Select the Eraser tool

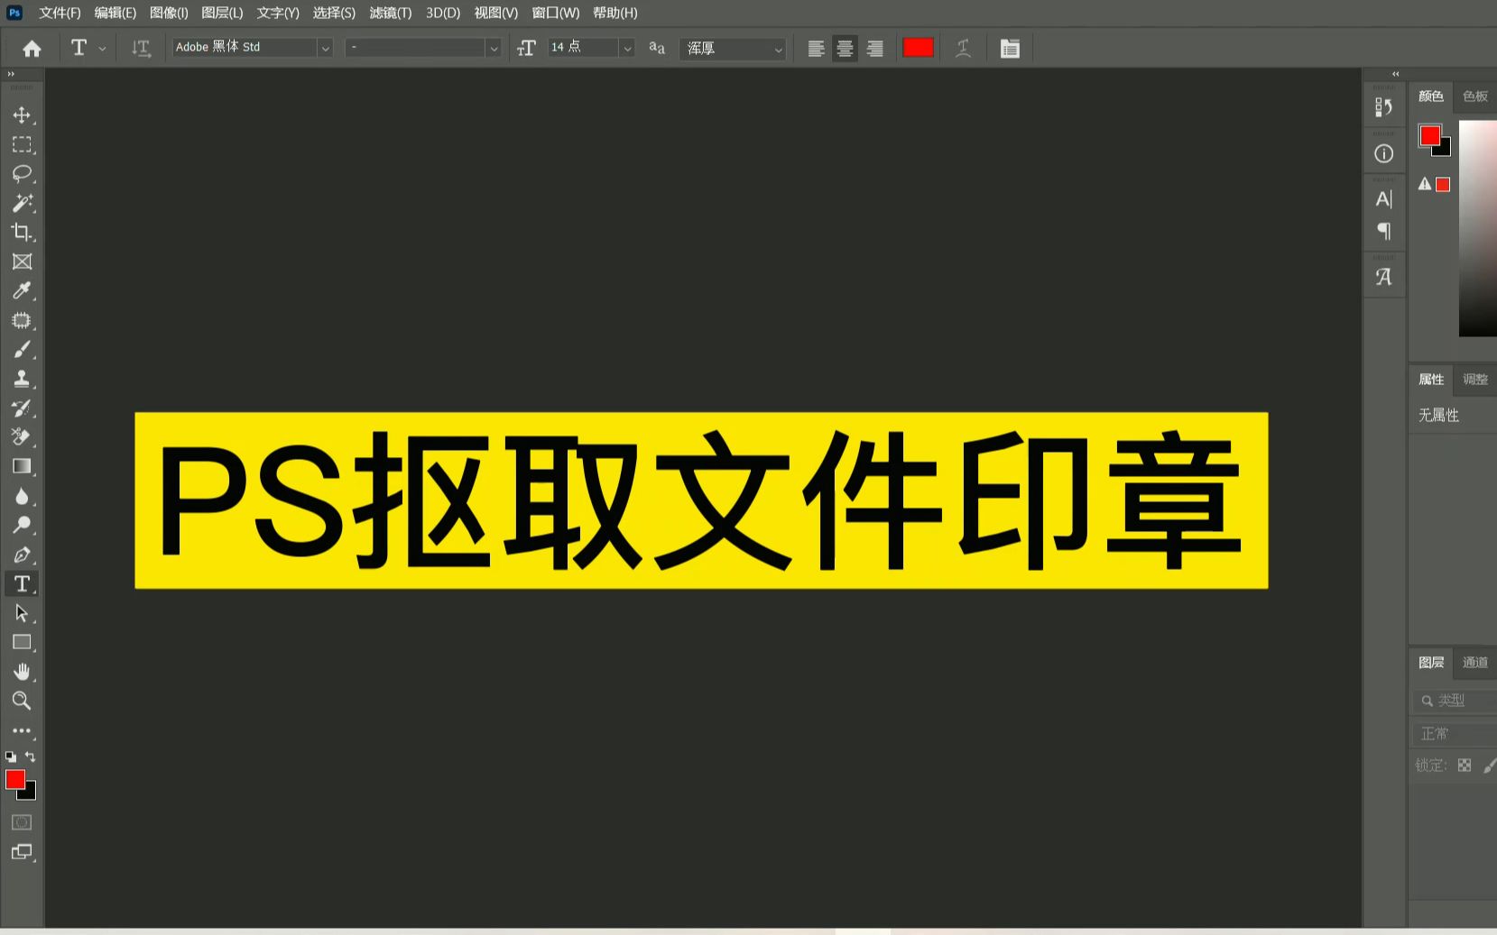click(x=22, y=437)
